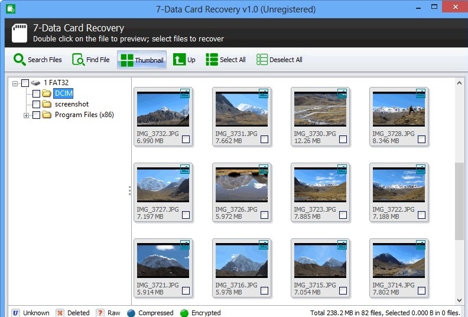Click the Deleted legend icon

click(x=60, y=313)
